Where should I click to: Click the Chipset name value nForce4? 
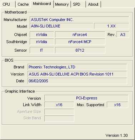[x=80, y=35]
